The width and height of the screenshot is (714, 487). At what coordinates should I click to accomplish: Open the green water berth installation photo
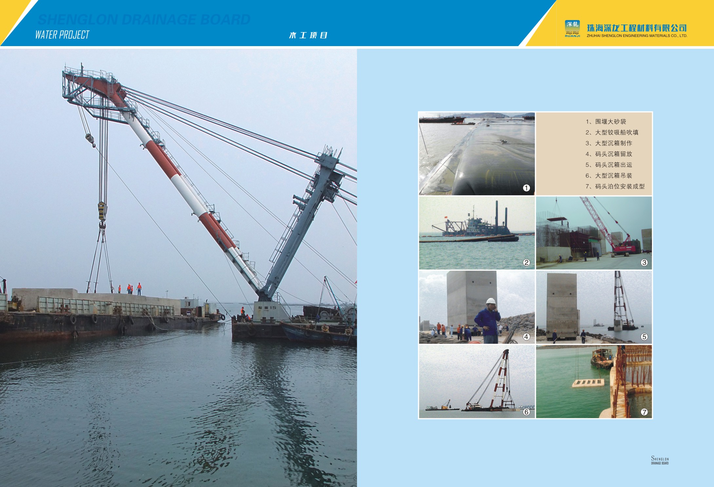(594, 381)
